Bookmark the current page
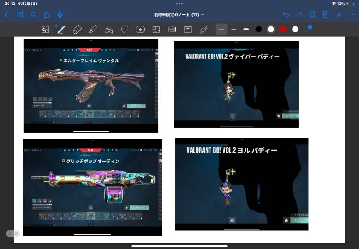 tap(312, 15)
